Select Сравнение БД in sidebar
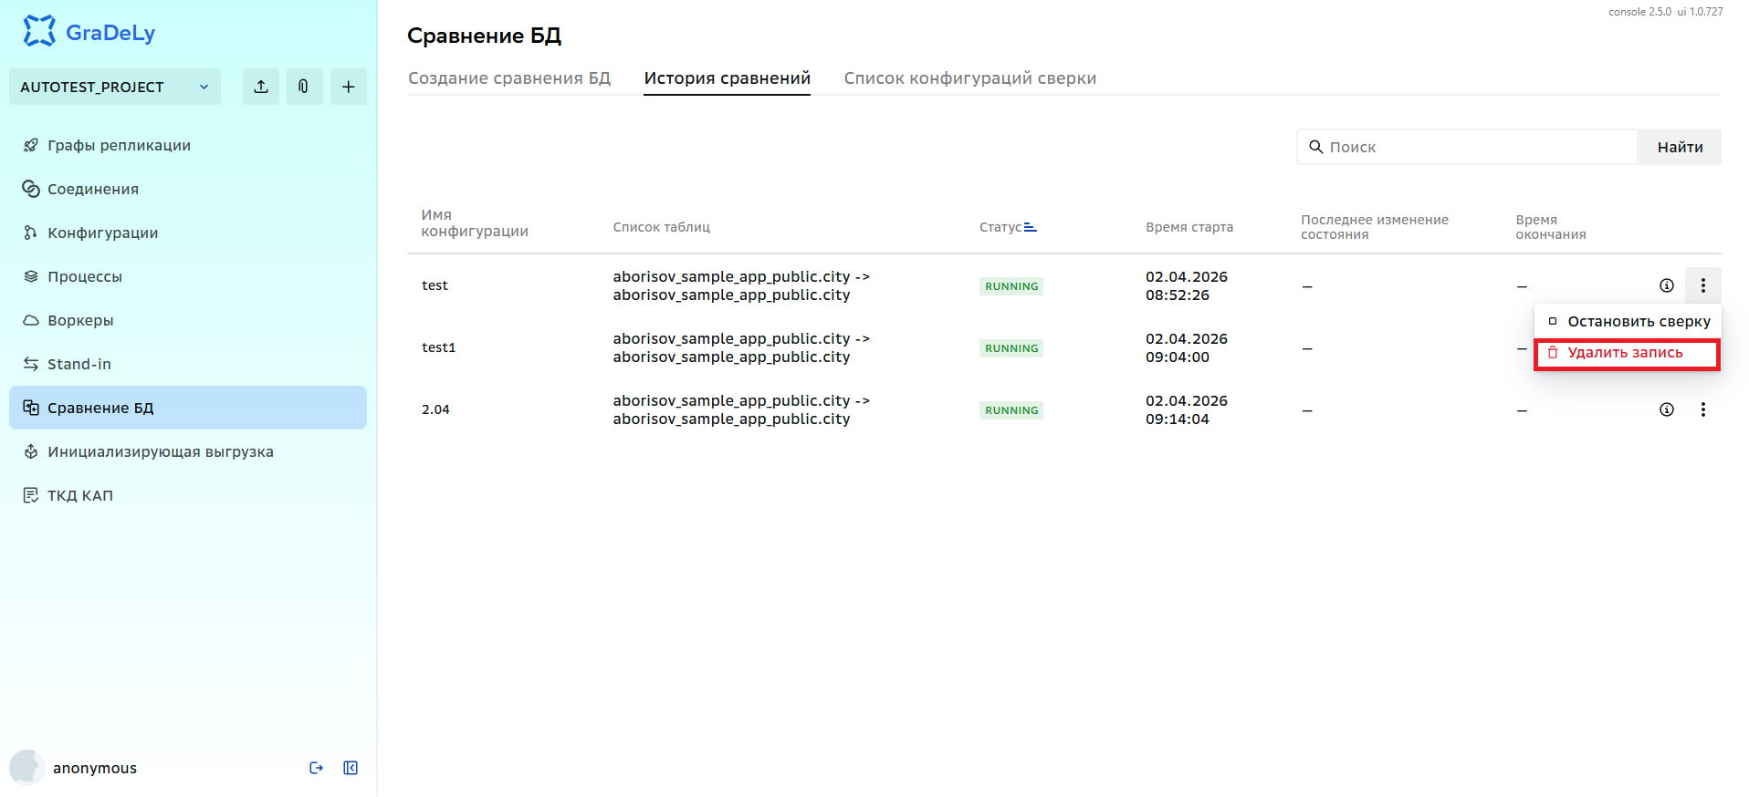The width and height of the screenshot is (1749, 797). 188,408
